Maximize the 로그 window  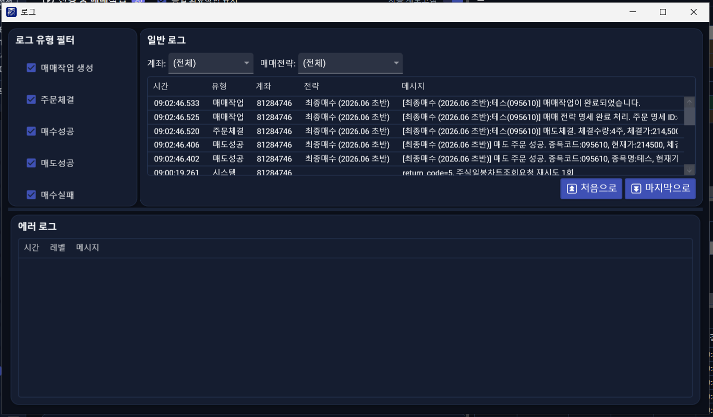click(x=663, y=12)
